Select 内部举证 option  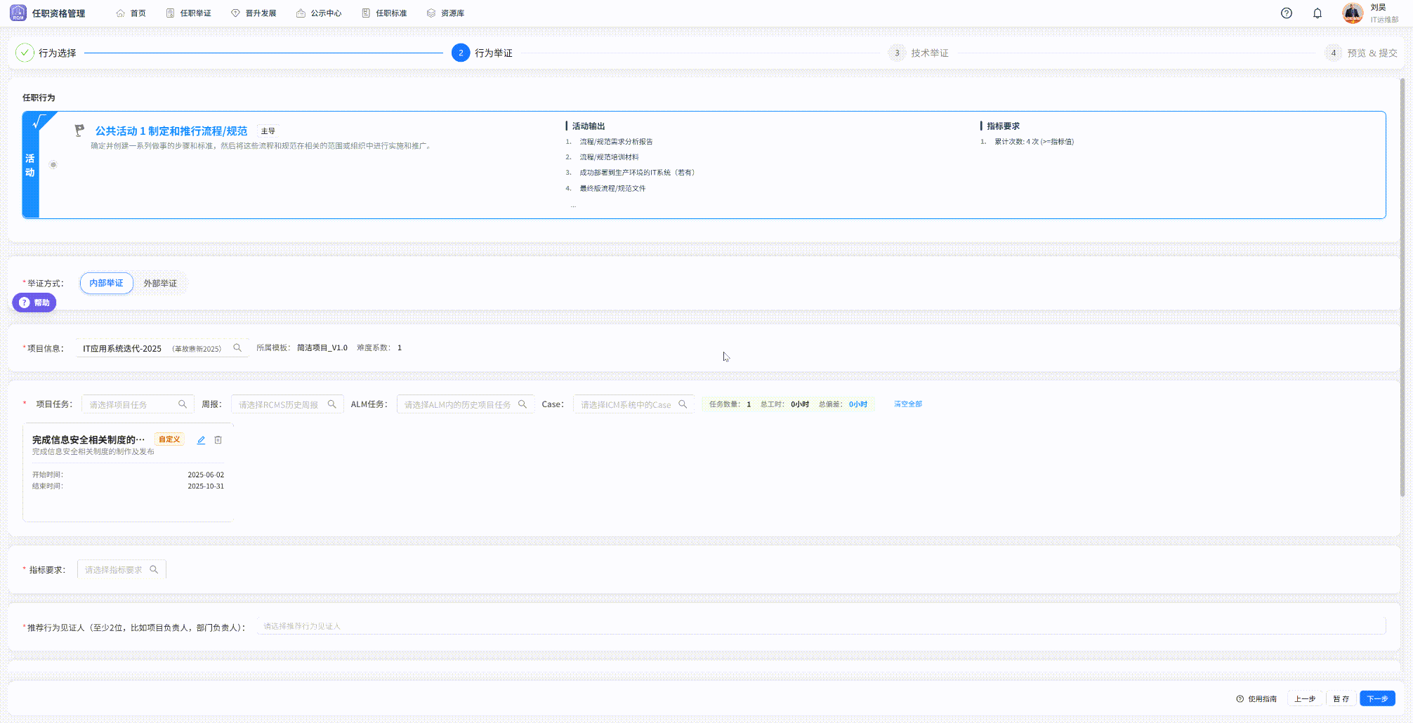(106, 284)
